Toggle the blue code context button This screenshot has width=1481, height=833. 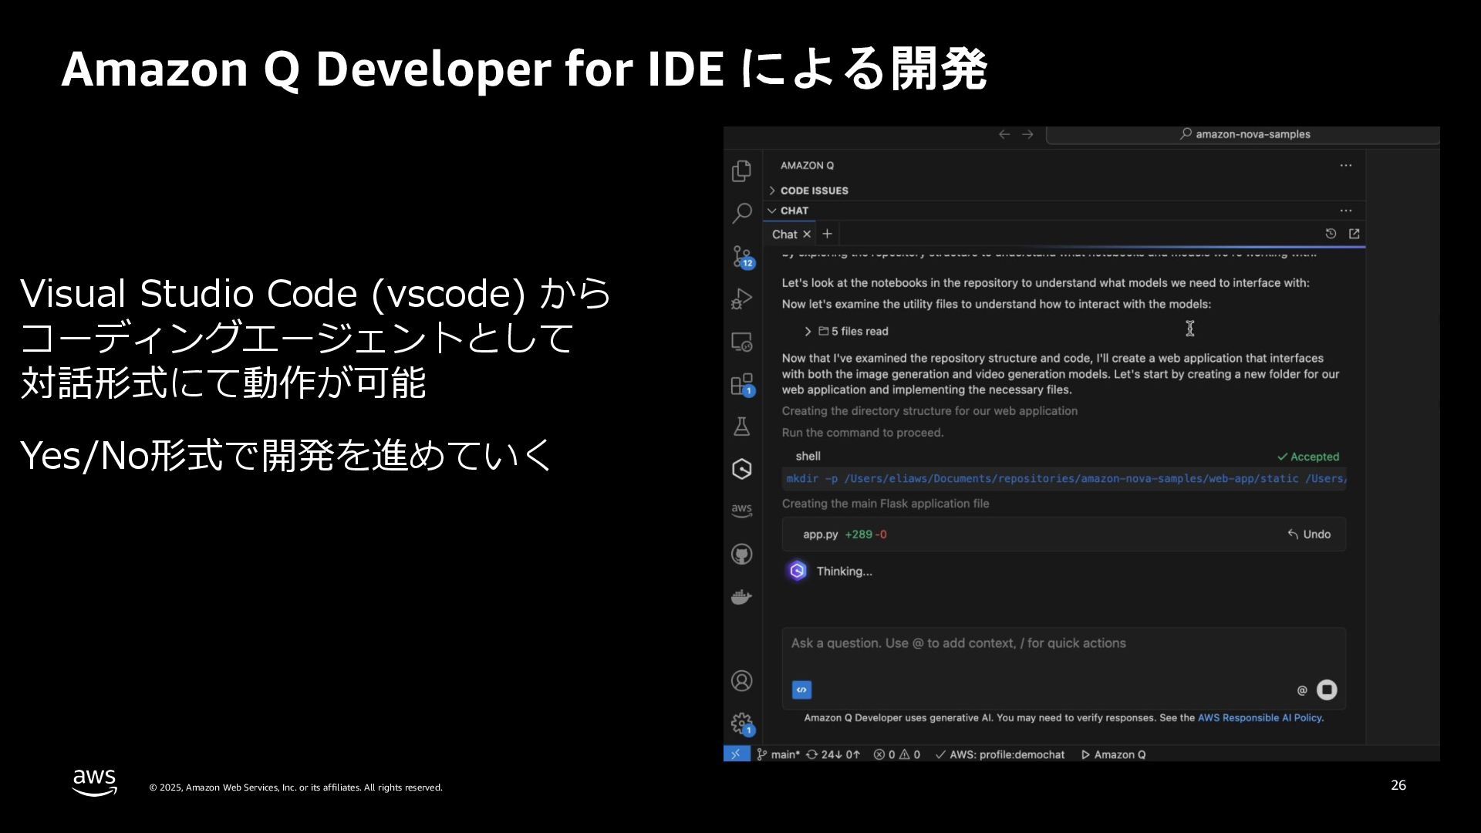801,690
